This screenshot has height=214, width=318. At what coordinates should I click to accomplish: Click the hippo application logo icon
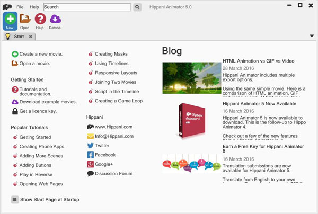coord(7,7)
